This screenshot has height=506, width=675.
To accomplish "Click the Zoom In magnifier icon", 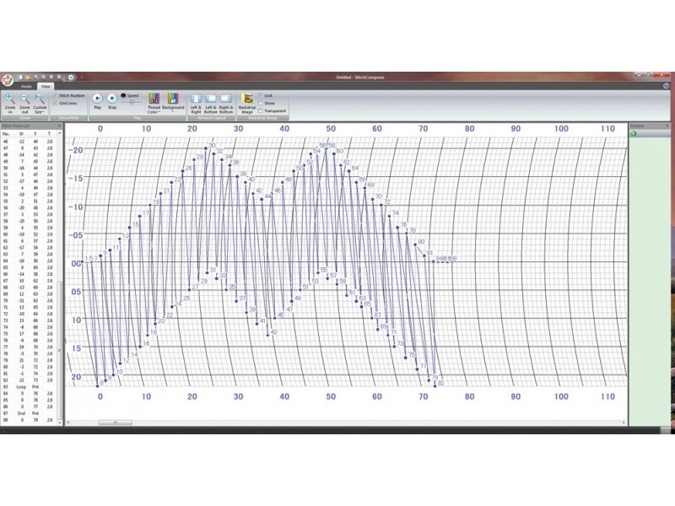I will [9, 100].
